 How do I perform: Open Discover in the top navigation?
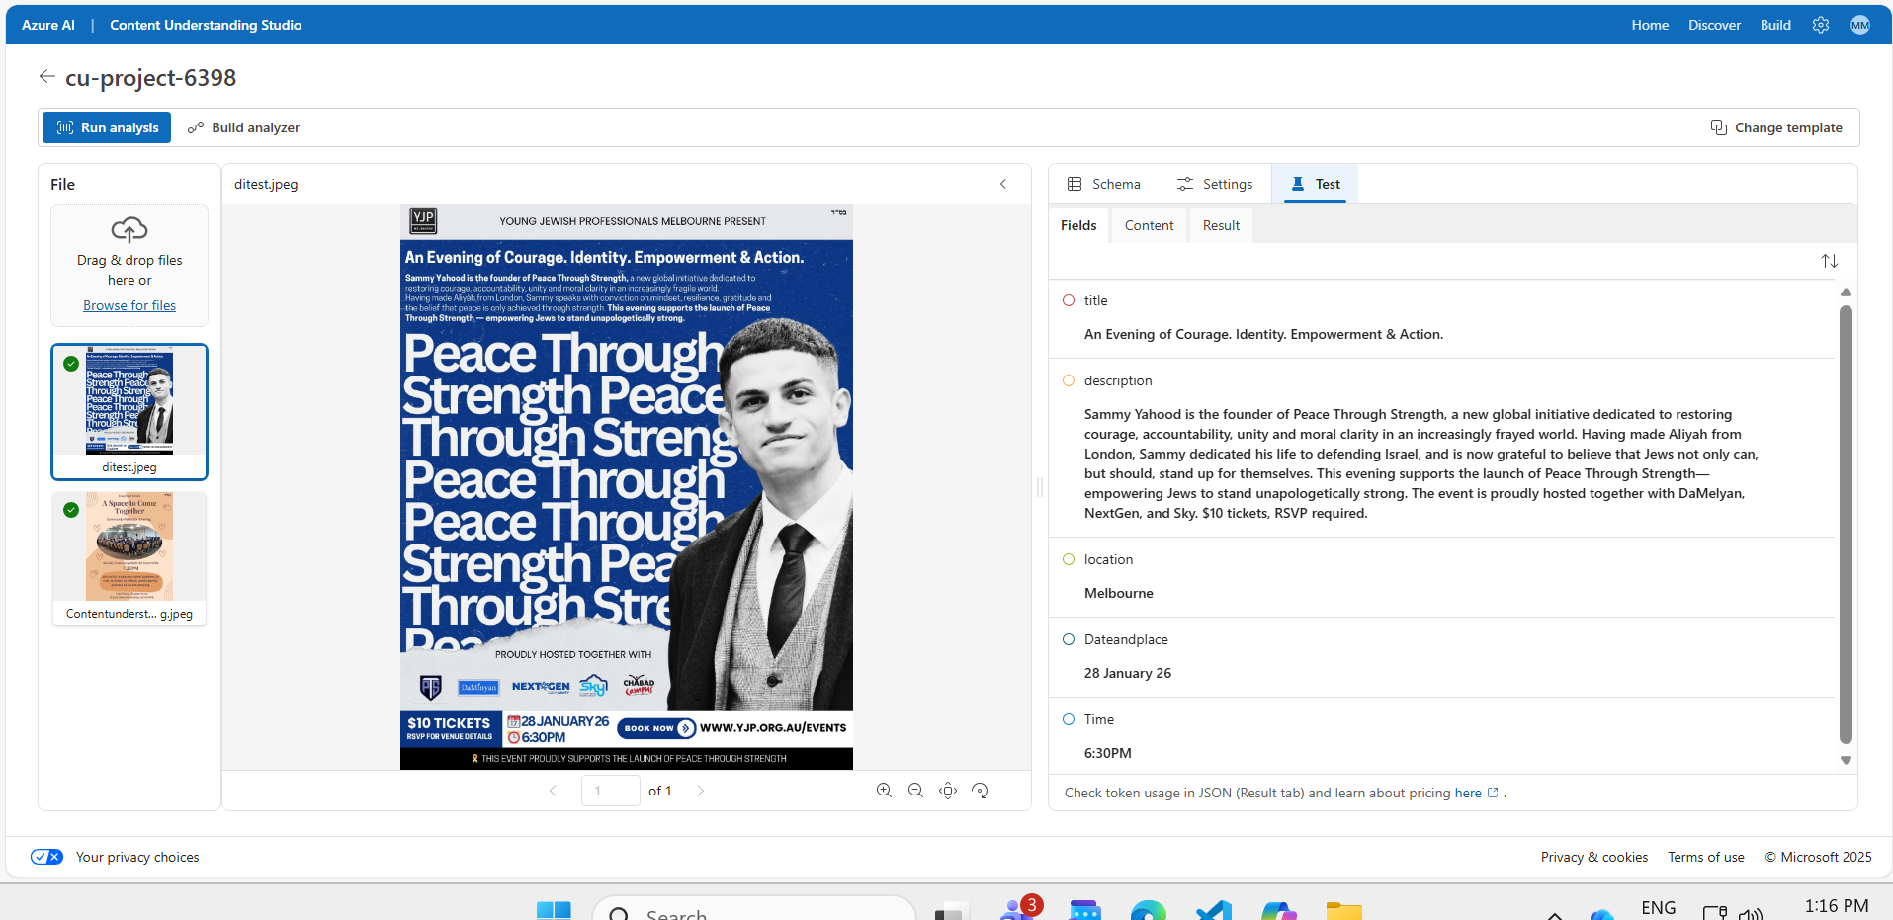1714,25
